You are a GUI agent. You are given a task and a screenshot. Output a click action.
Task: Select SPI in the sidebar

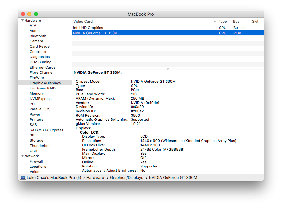(33, 135)
